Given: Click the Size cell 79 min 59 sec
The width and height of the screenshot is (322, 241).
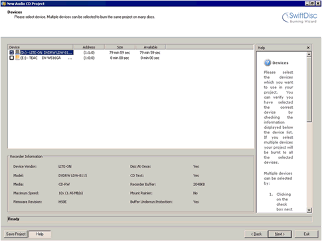Looking at the screenshot, I should pos(120,52).
